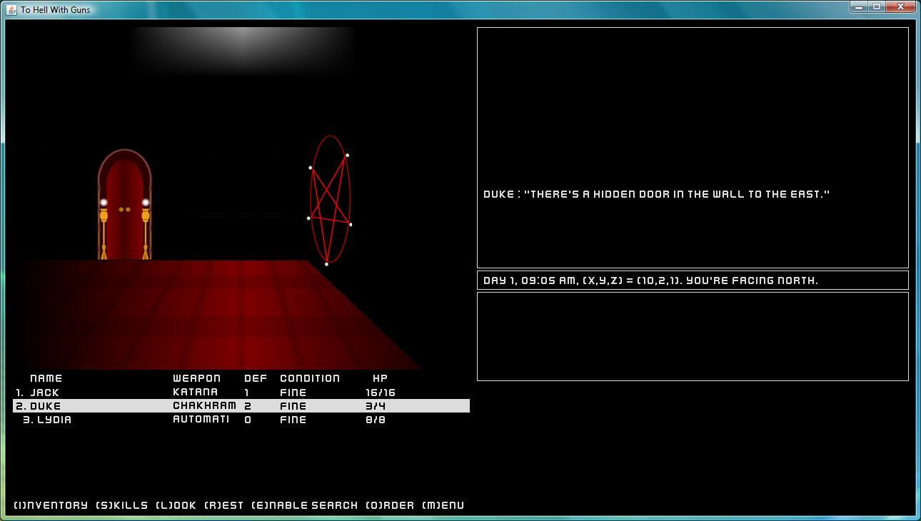921x521 pixels.
Task: Click the right golden torch by door
Action: 146,229
